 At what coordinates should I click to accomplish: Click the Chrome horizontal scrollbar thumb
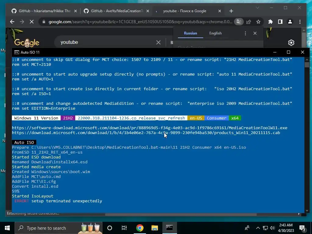click(181, 214)
